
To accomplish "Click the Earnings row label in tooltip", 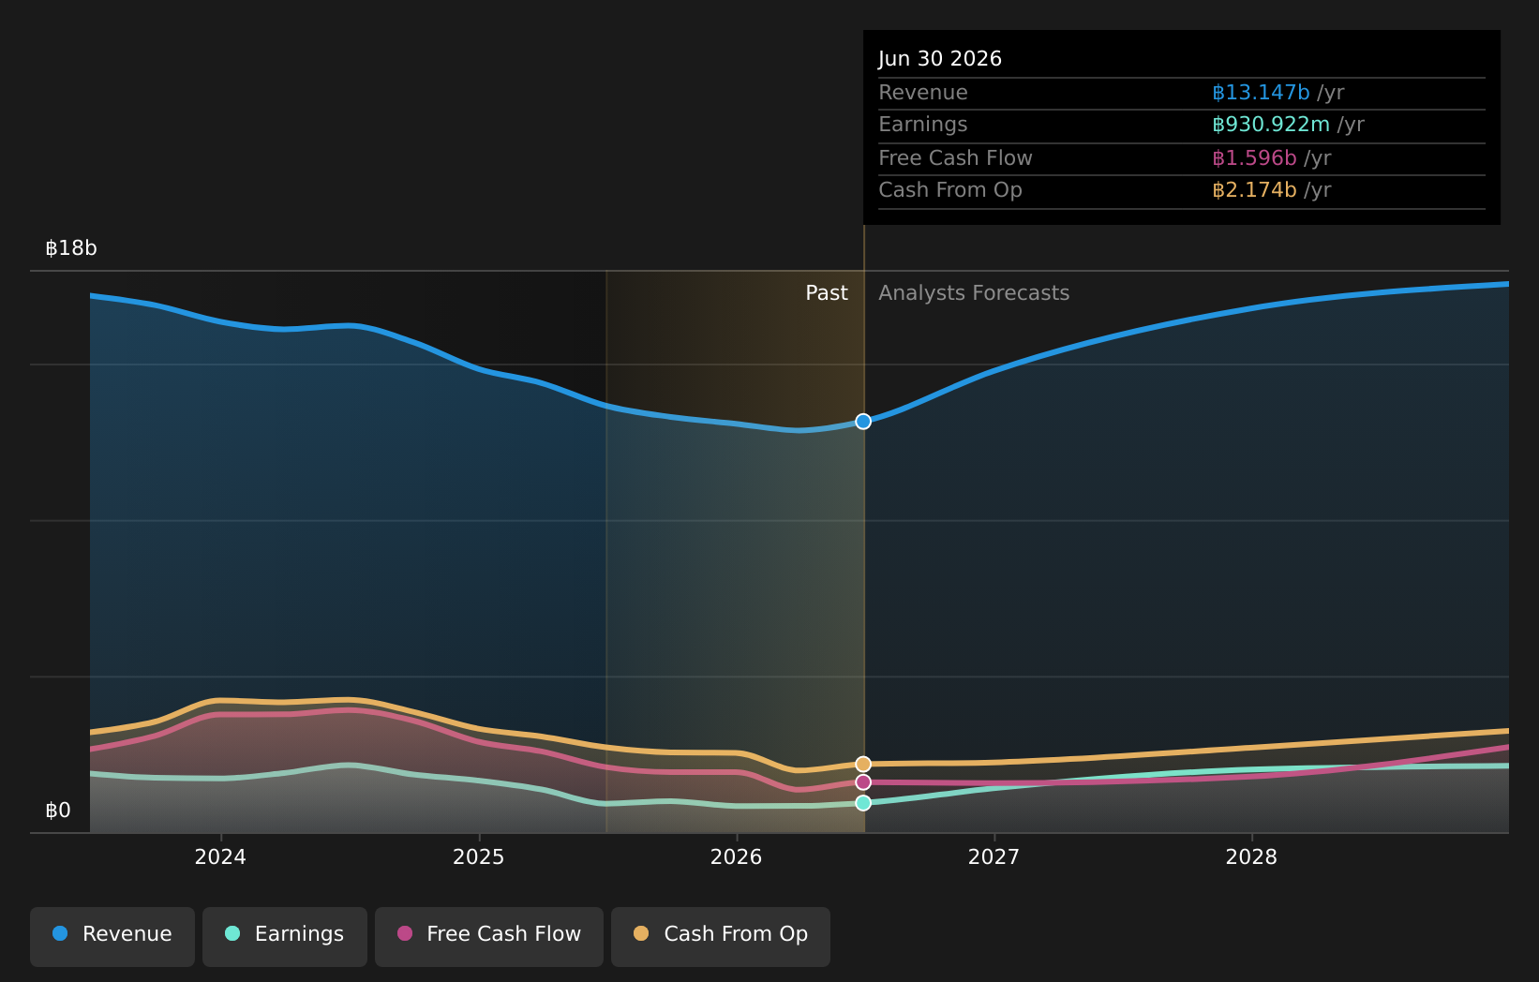I will tap(923, 125).
